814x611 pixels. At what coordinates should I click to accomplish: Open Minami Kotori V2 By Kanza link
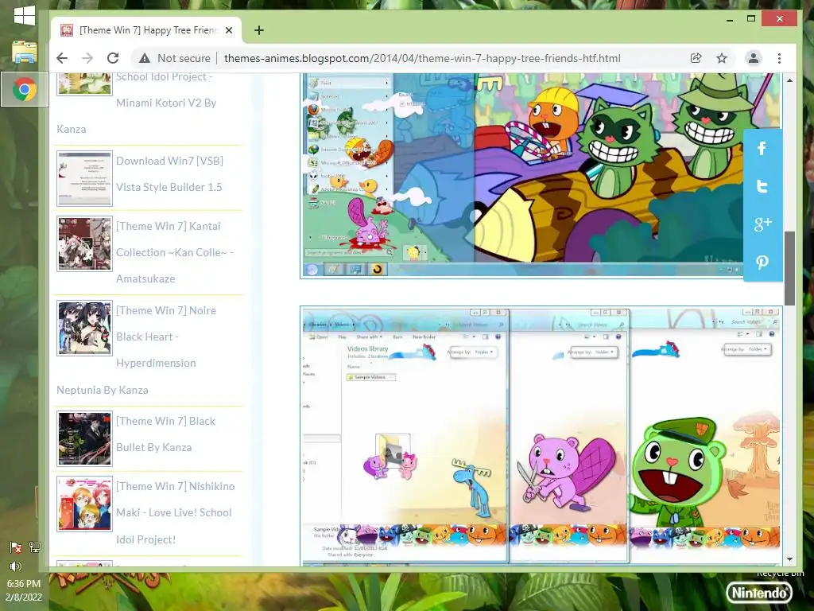pos(137,103)
